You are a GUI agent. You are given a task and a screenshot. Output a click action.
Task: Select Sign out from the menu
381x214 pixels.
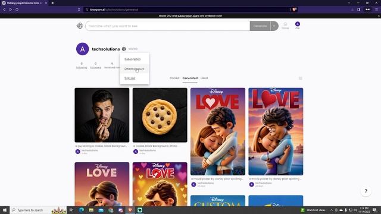tap(130, 78)
